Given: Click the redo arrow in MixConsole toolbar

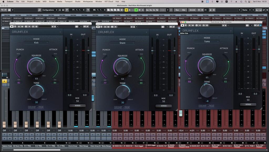Looking at the screenshot, I should tap(6, 10).
